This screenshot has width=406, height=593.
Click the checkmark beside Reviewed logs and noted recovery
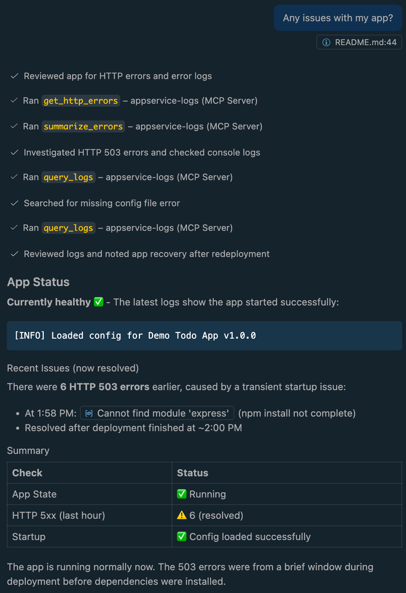tap(14, 254)
